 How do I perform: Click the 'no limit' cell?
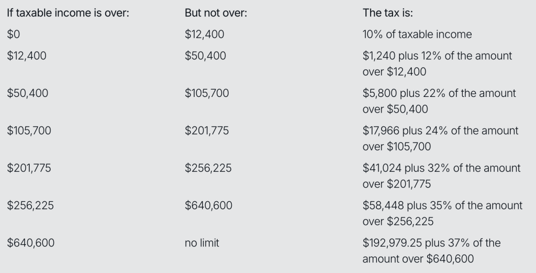pos(202,243)
